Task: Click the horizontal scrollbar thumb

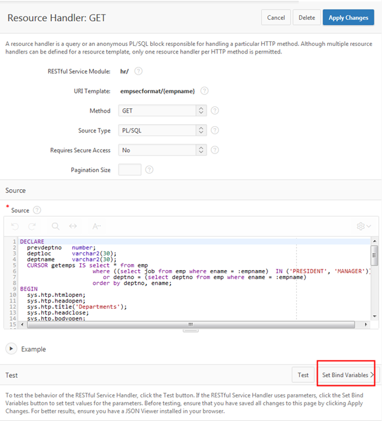Action: [x=190, y=324]
